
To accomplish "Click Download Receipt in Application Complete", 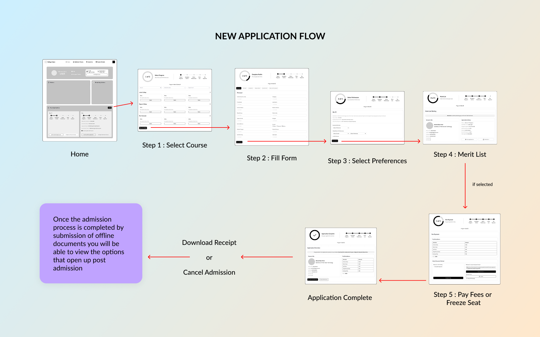I will click(313, 280).
